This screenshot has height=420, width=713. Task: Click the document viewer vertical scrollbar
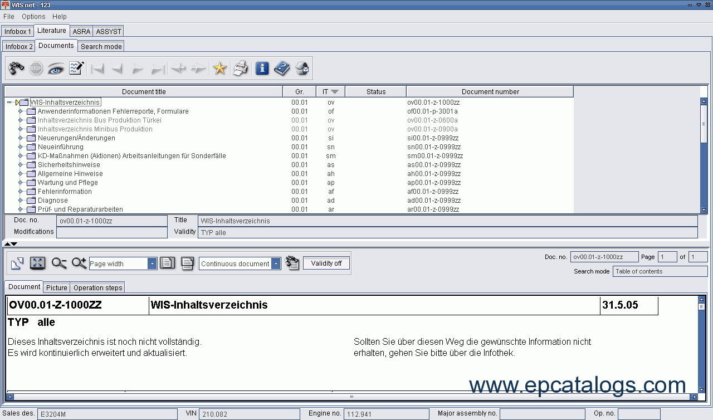point(702,344)
